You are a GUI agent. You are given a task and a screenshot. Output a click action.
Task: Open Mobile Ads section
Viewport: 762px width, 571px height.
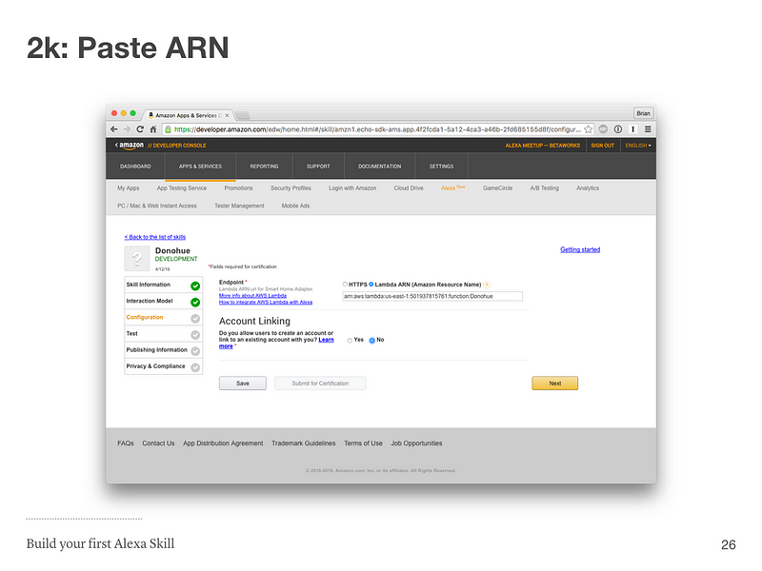[295, 206]
